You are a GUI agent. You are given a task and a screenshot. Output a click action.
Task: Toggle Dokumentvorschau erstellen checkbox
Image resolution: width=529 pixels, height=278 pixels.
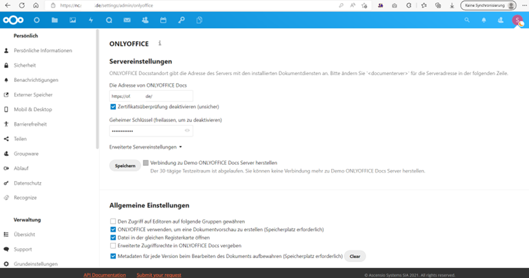(113, 229)
